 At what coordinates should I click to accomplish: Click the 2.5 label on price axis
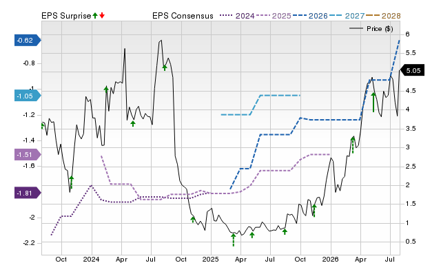pos(411,167)
